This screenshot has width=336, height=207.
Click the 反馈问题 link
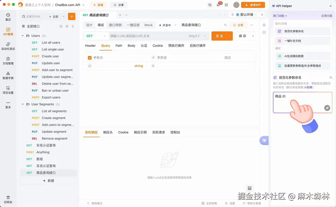(327, 16)
